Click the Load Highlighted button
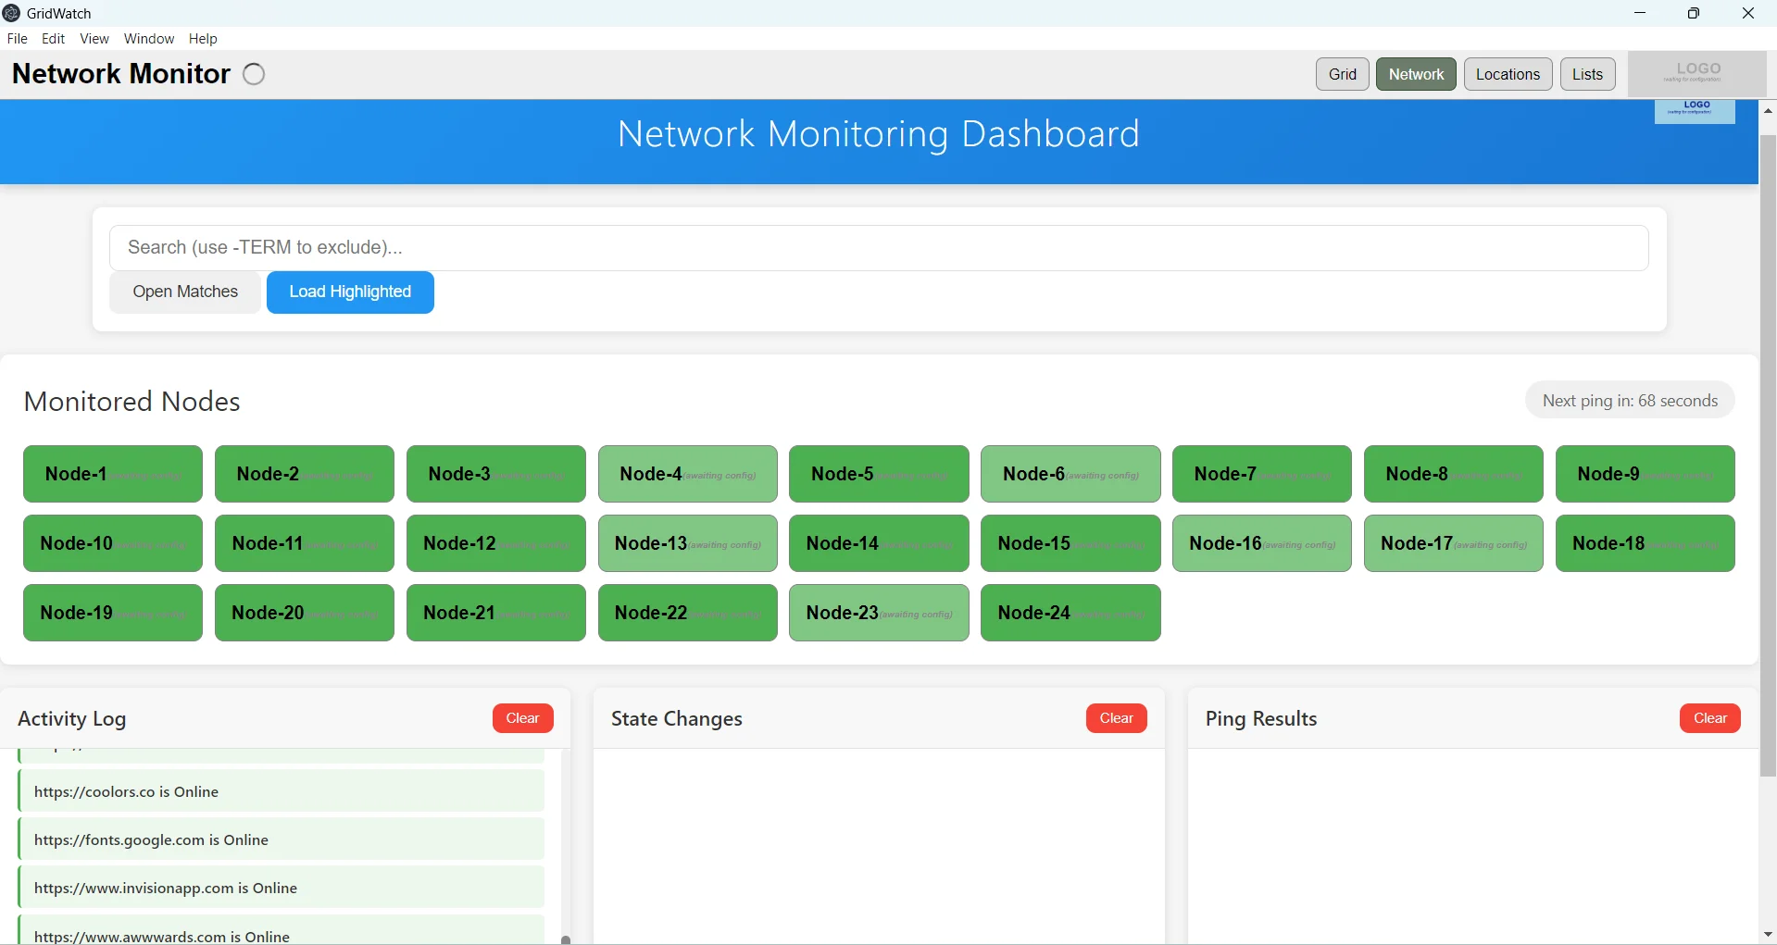The height and width of the screenshot is (945, 1777). pyautogui.click(x=350, y=292)
